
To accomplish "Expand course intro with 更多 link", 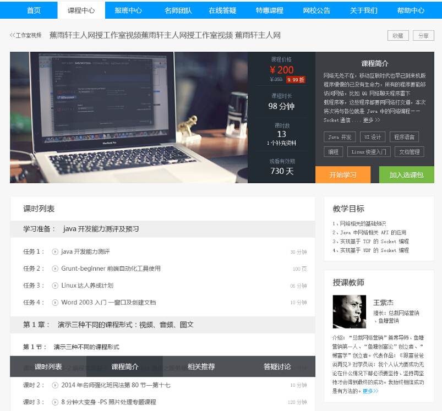I will [x=371, y=120].
